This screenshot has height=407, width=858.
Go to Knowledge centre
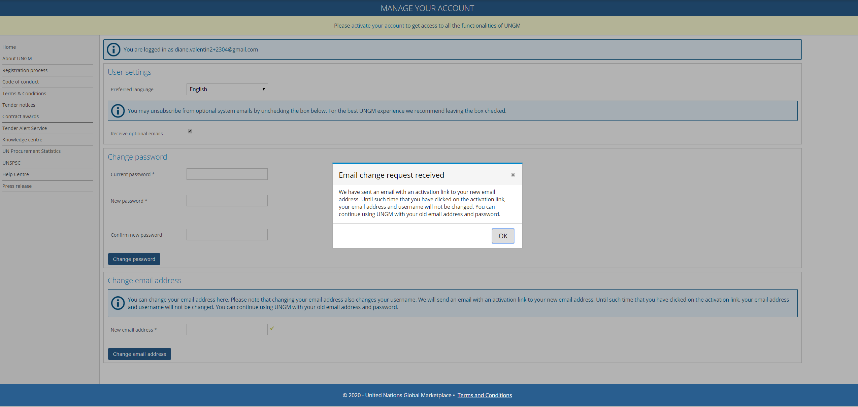(x=22, y=140)
